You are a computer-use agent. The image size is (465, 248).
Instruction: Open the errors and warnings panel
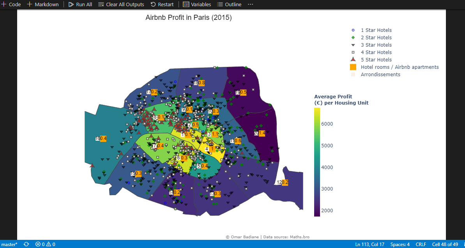(x=45, y=244)
